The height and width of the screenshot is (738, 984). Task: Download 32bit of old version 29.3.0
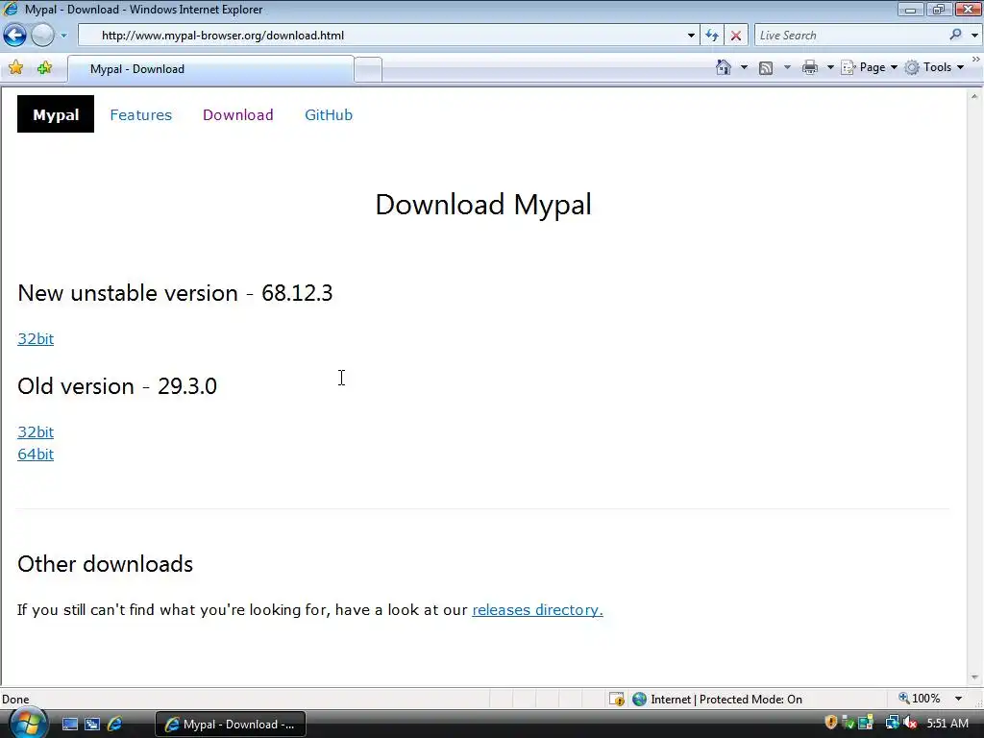[36, 431]
